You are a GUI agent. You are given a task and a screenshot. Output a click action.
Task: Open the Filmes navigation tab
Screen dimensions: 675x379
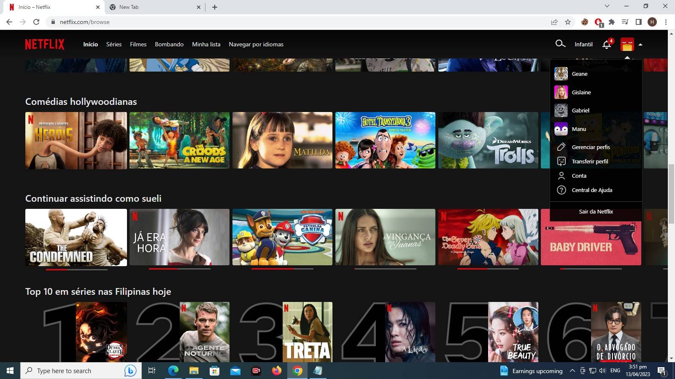click(x=138, y=44)
